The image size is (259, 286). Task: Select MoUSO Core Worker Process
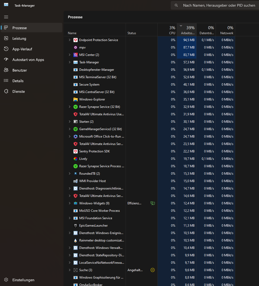[149, 211]
